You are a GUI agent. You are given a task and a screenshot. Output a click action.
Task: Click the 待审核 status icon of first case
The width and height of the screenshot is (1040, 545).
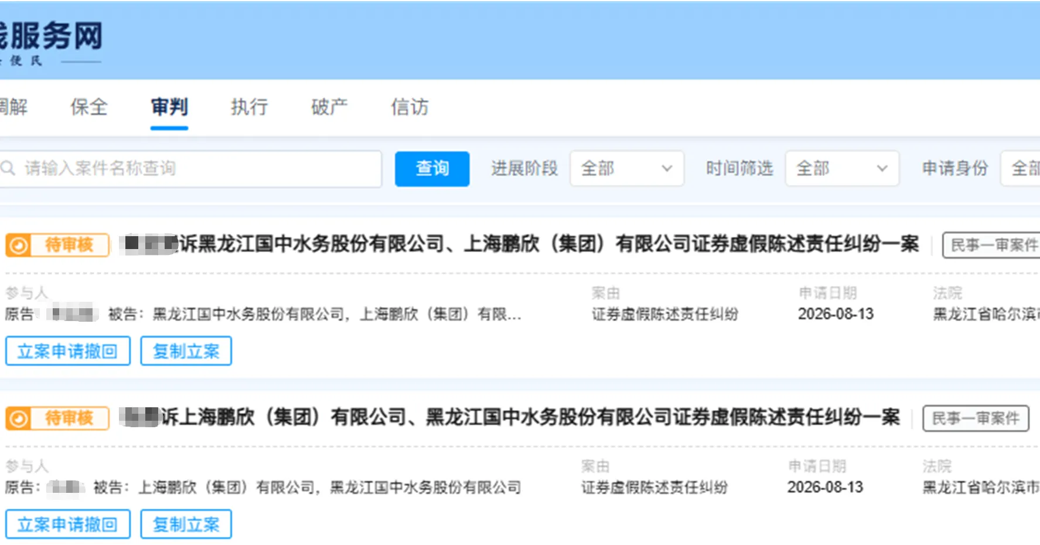pos(19,245)
